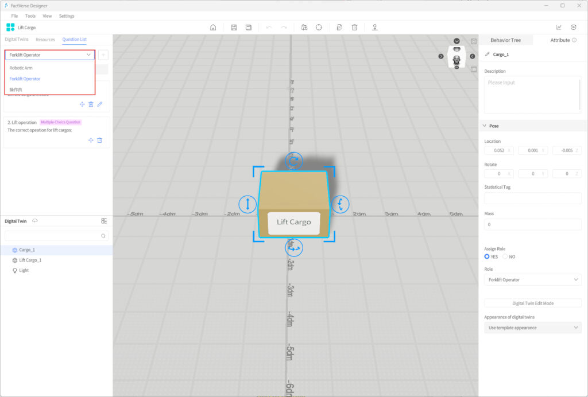Viewport: 588px width, 397px height.
Task: Open the scene map icon in toolbar
Action: tap(304, 28)
